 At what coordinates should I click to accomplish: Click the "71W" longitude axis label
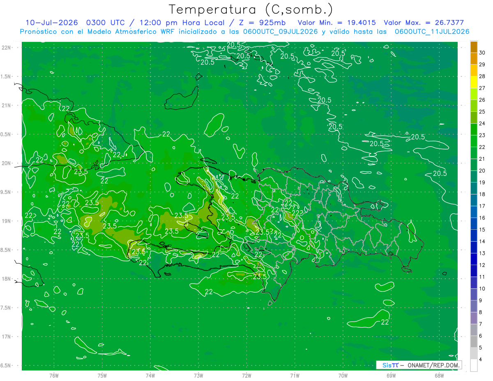295,375
